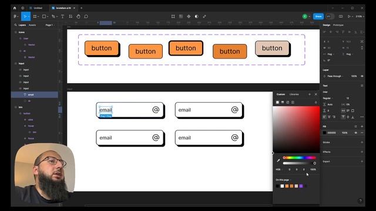Toggle layer visibility eye icon

click(362, 76)
